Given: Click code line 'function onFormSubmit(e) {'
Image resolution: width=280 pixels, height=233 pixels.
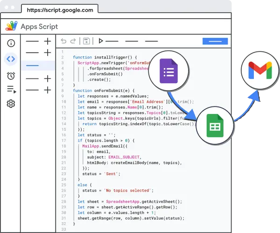Looking at the screenshot, I should tap(104, 91).
